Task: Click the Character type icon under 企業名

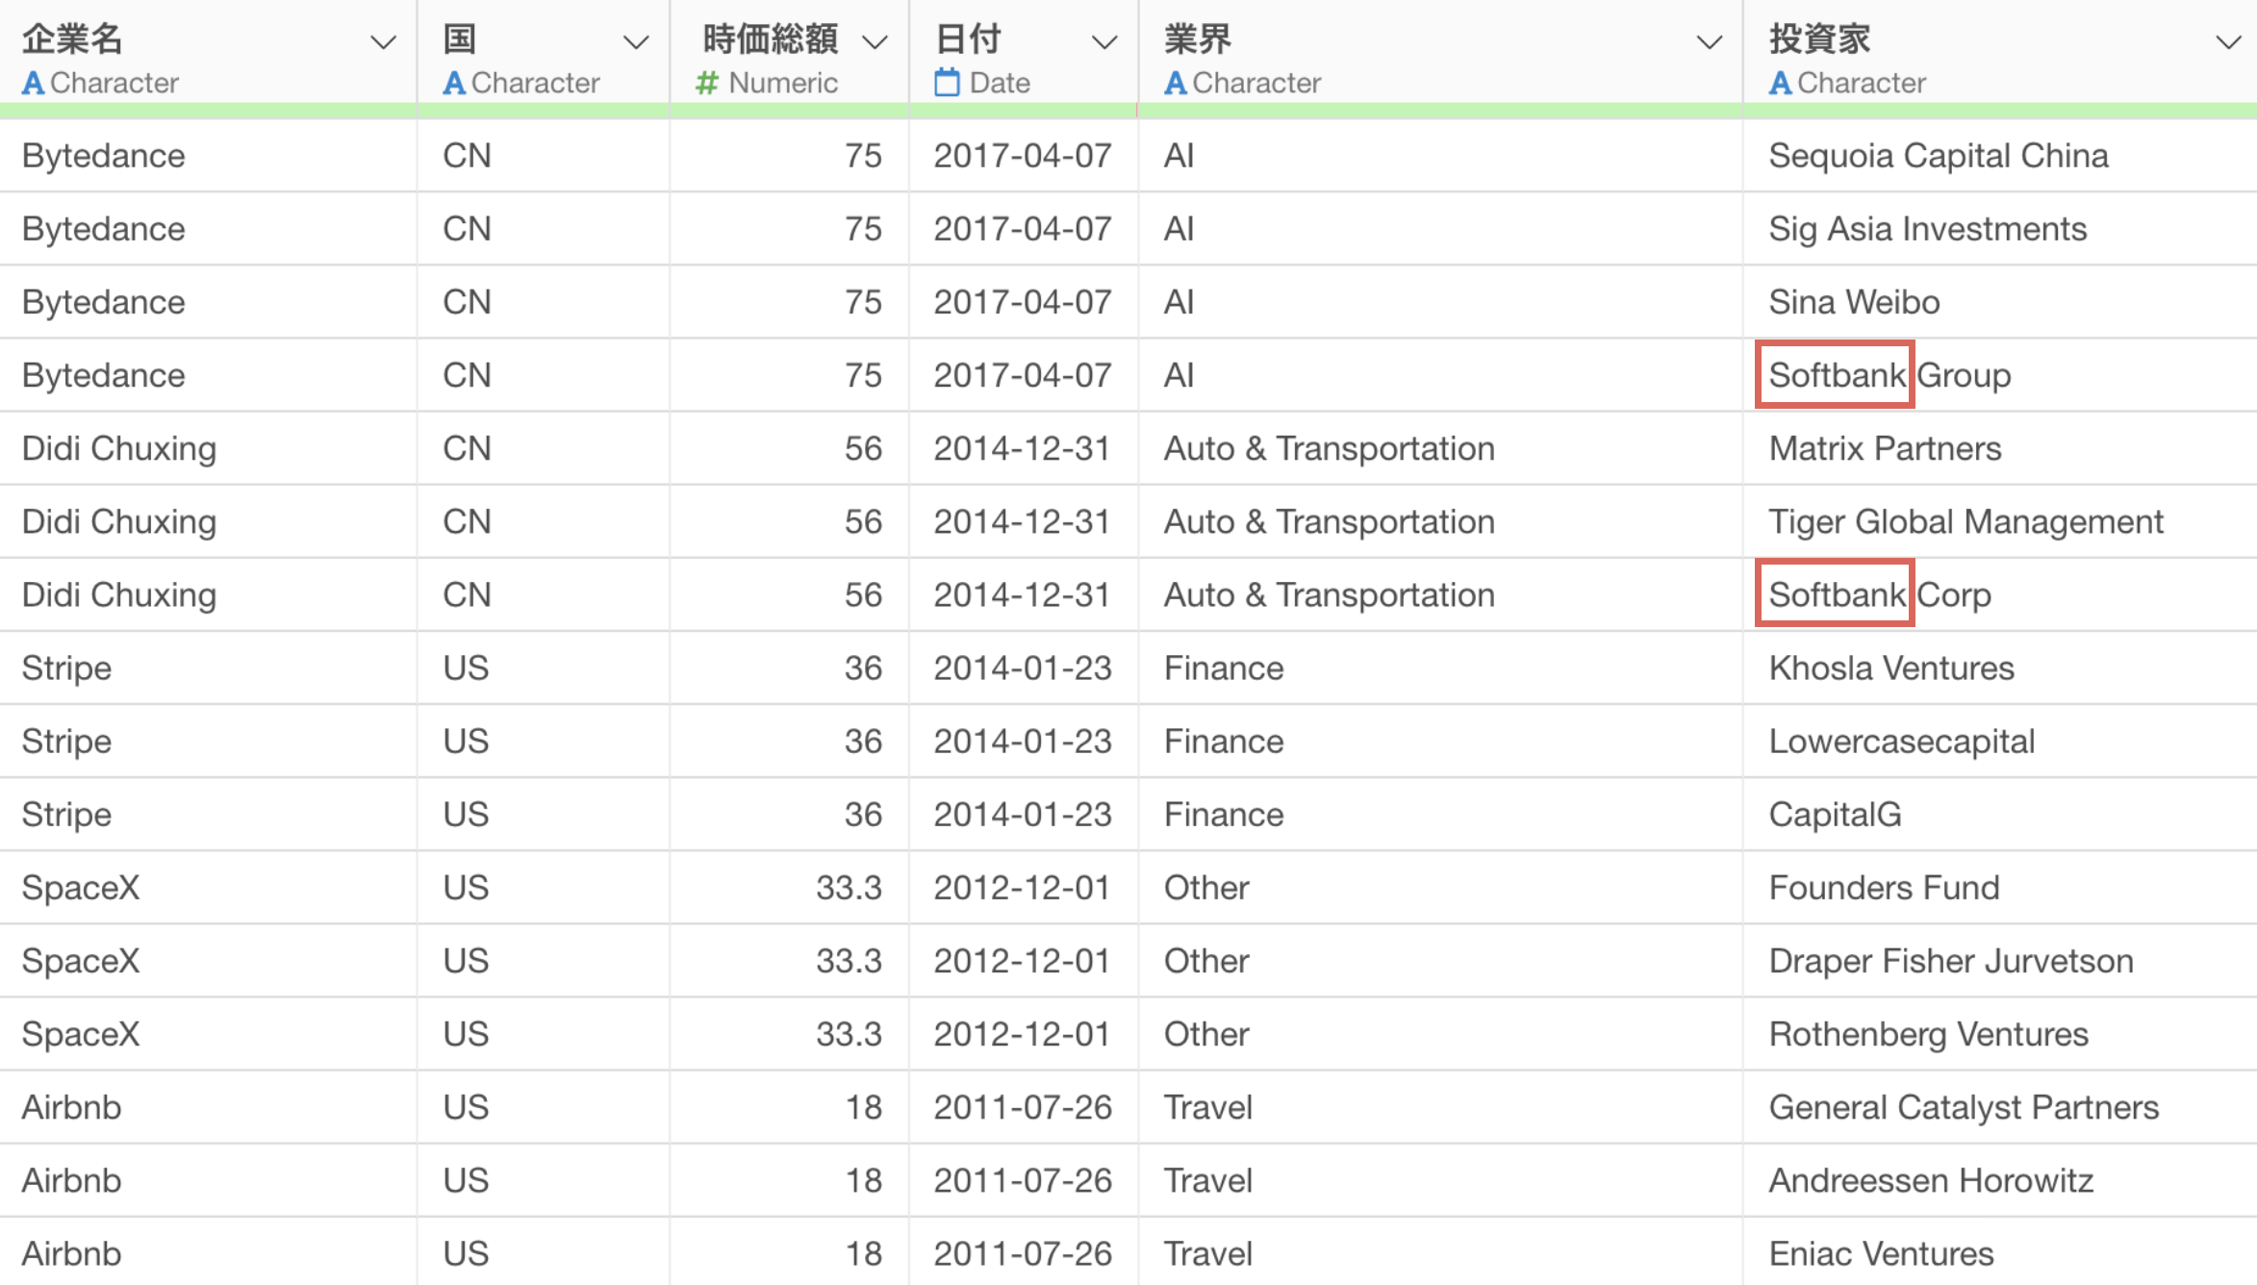Action: point(34,84)
